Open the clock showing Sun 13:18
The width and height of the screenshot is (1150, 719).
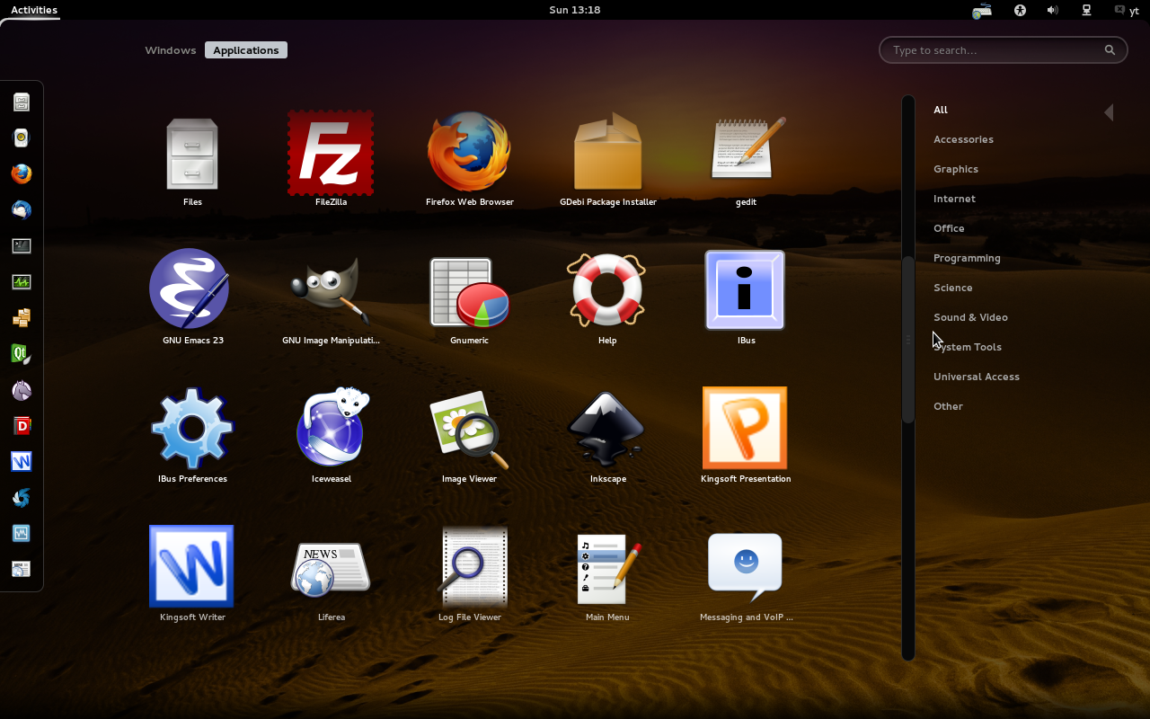tap(575, 10)
